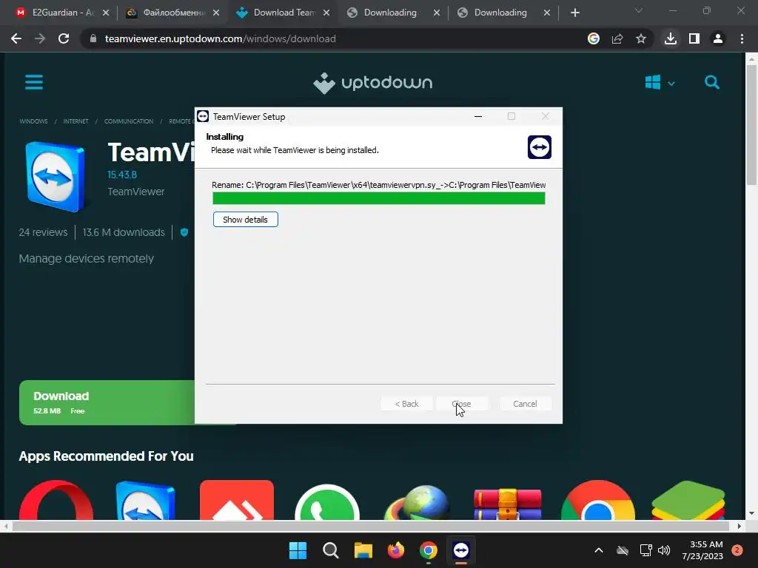The width and height of the screenshot is (758, 568).
Task: Switch to the second Downloading tab
Action: pos(503,13)
